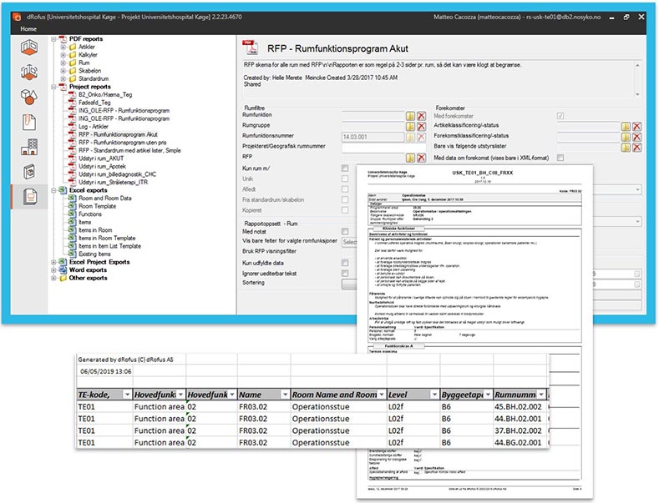Select the B2_Onko/Hæma_Teg report
659x503 pixels.
pyautogui.click(x=105, y=94)
